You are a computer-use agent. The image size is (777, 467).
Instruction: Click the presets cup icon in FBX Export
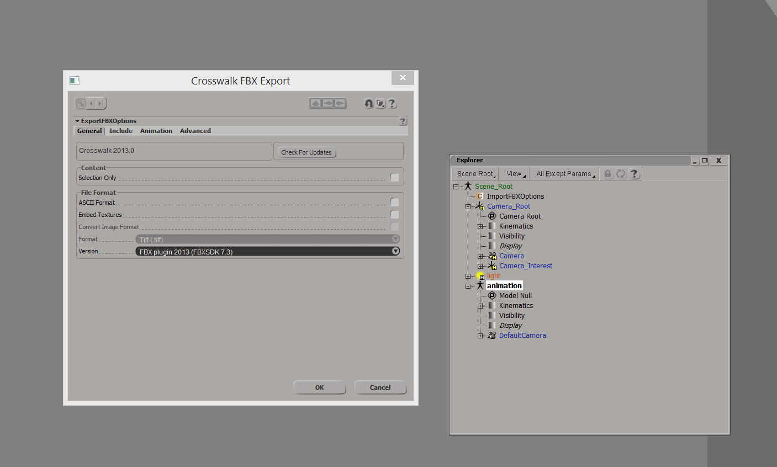click(380, 103)
